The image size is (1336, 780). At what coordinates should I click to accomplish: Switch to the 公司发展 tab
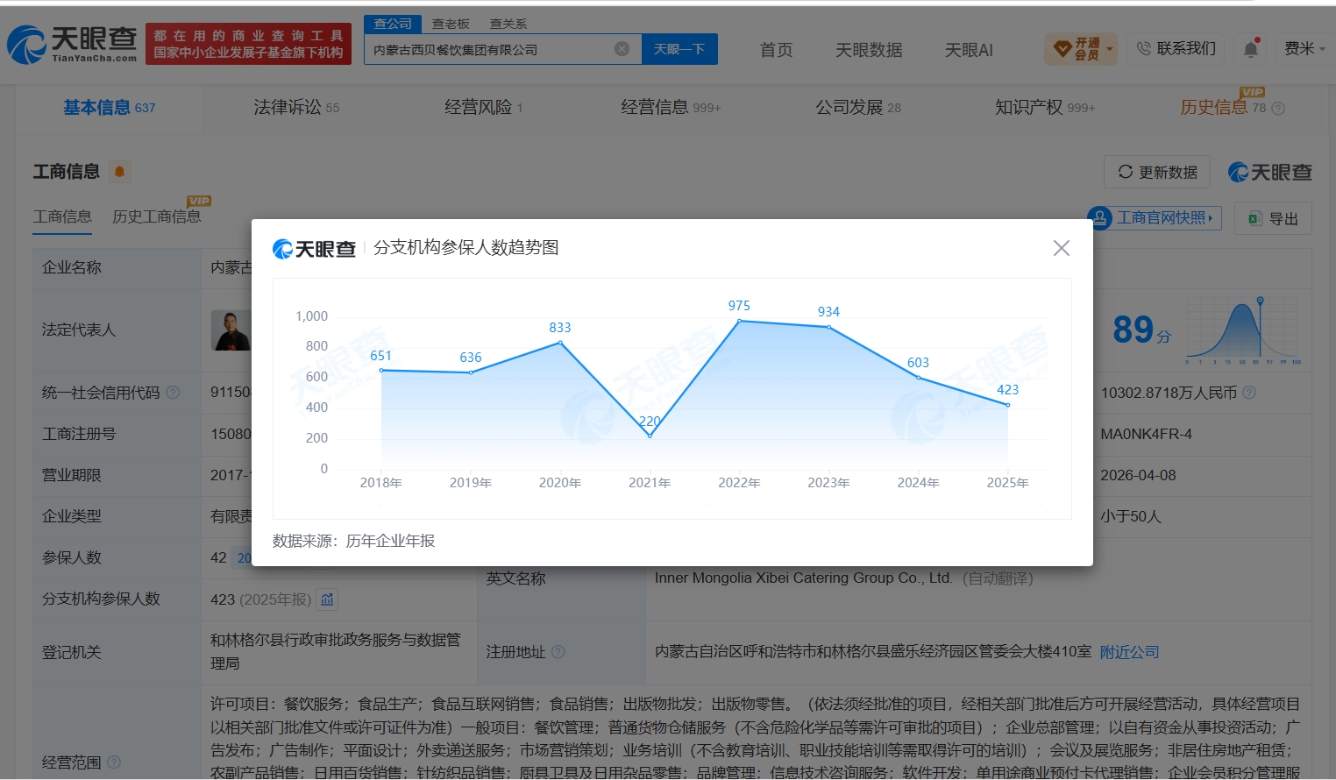[858, 108]
